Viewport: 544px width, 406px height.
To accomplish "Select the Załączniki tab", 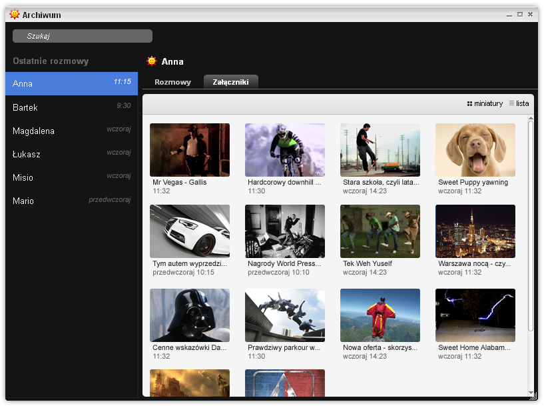I will pyautogui.click(x=230, y=82).
